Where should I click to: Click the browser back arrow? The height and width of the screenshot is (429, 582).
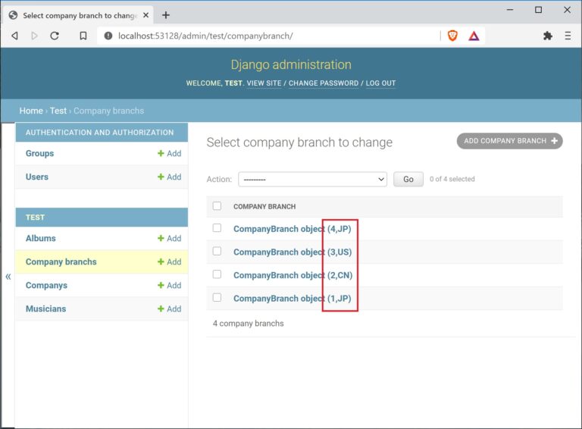15,36
